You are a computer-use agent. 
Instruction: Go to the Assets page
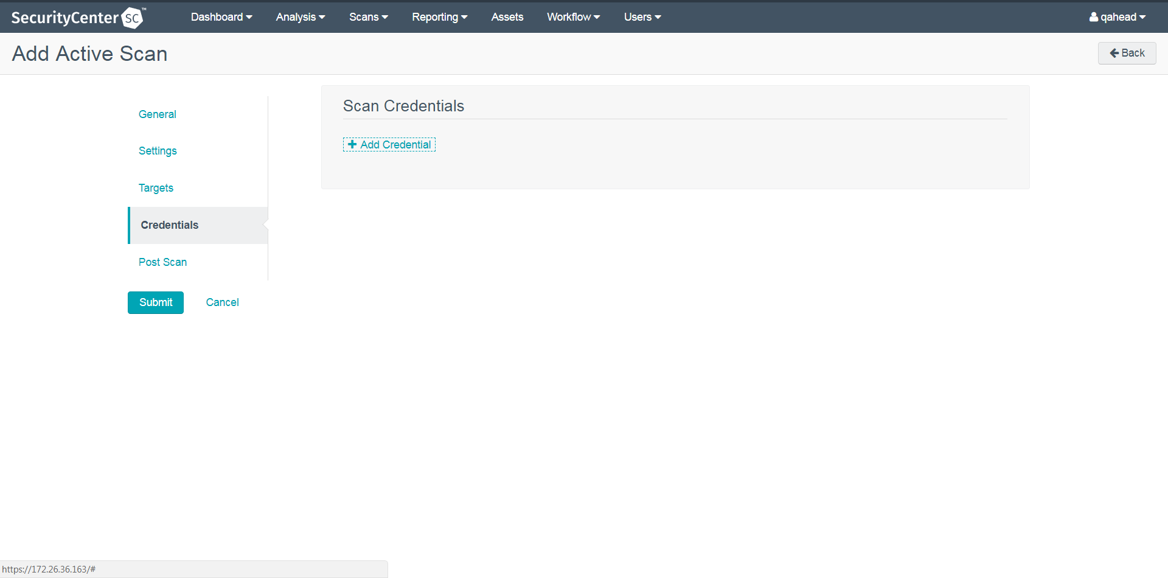(x=507, y=17)
